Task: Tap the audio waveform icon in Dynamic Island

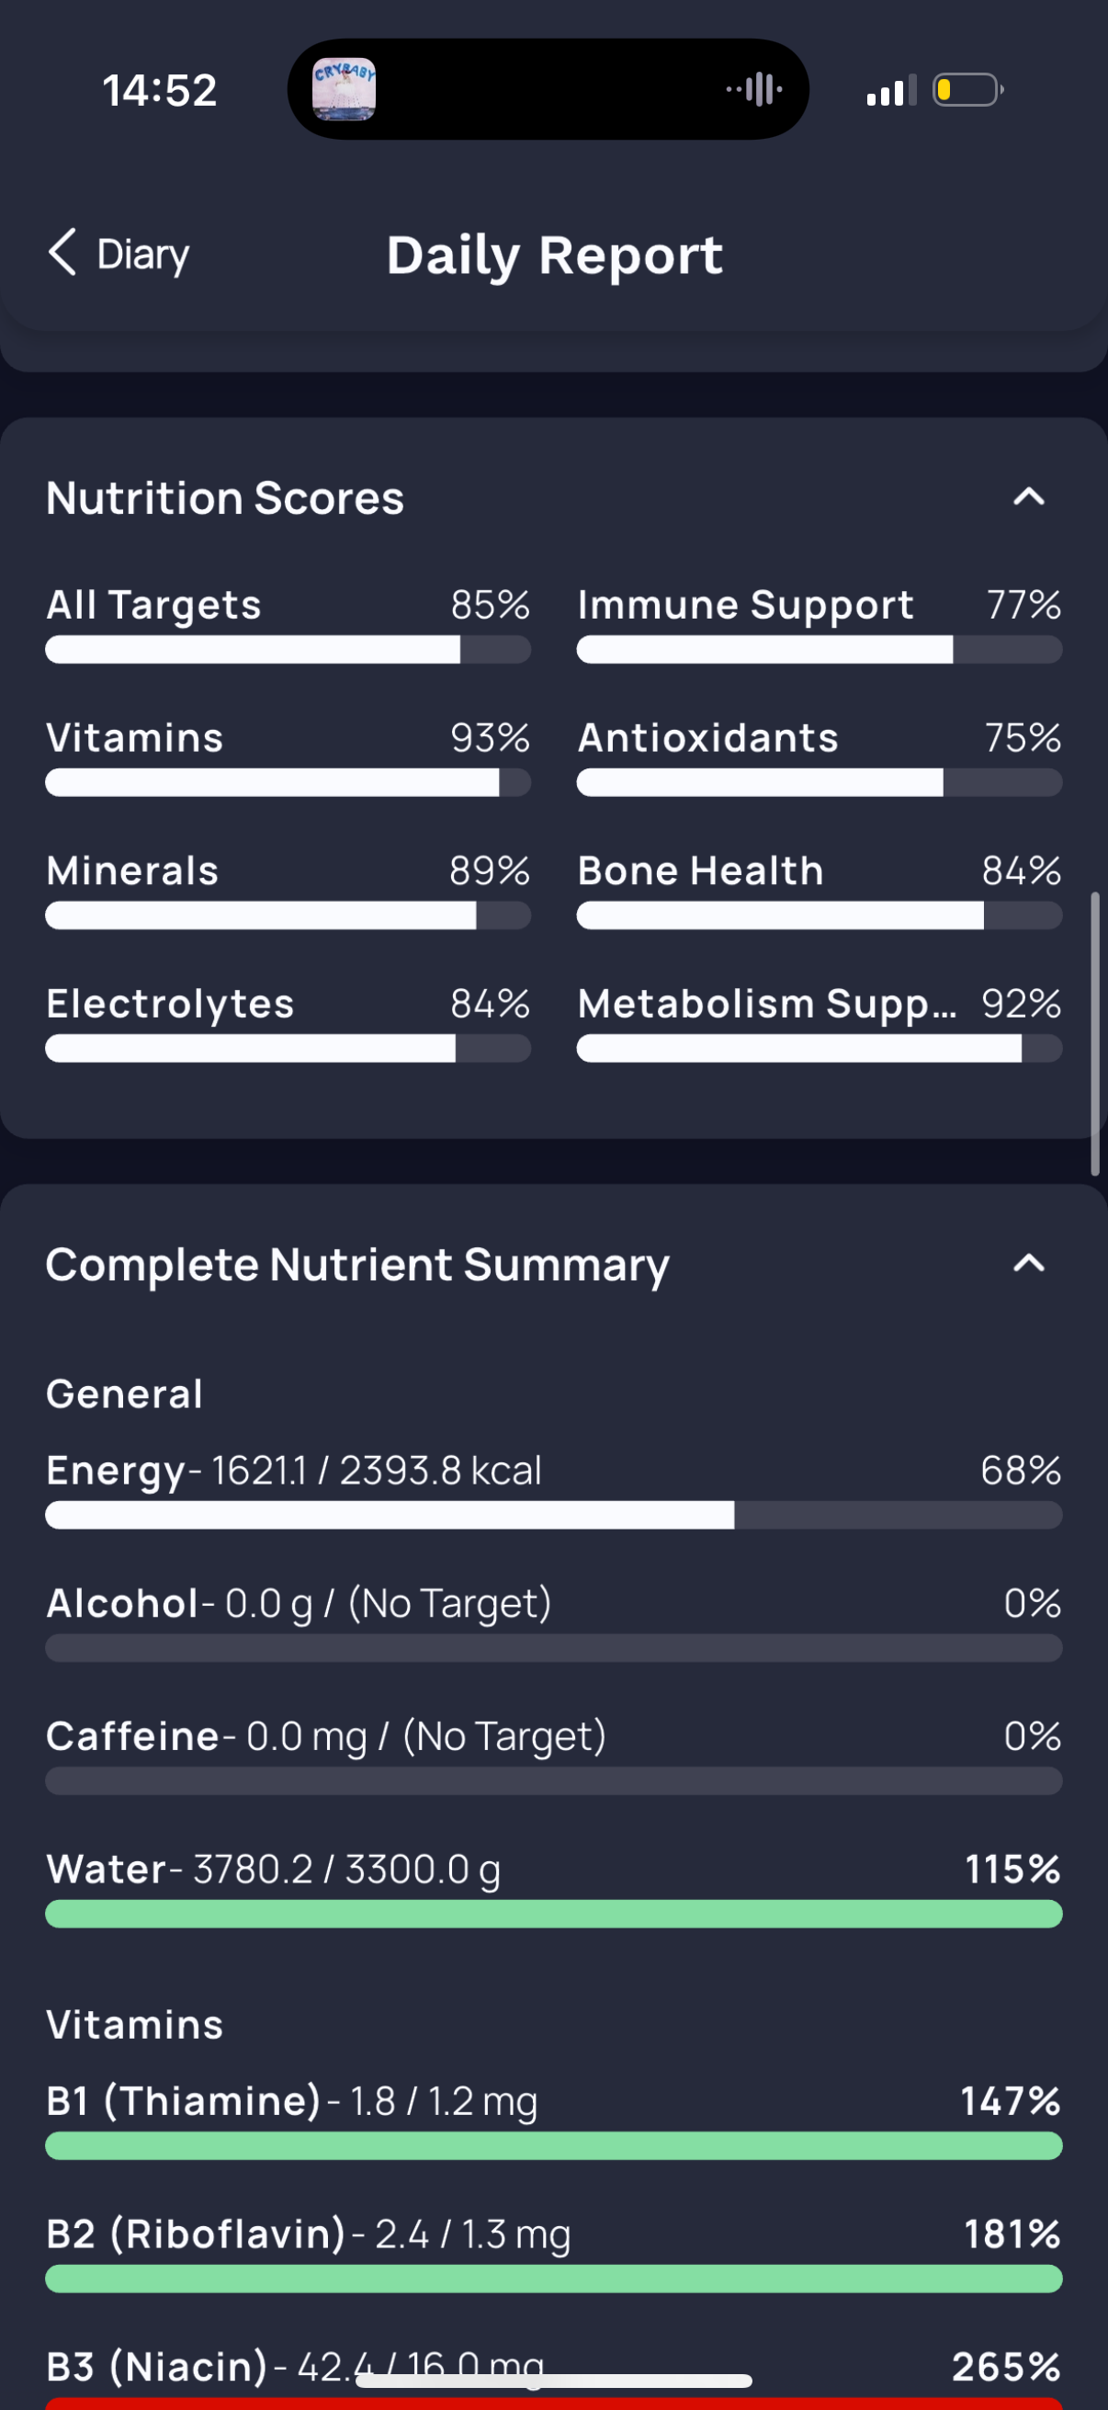Action: [754, 90]
